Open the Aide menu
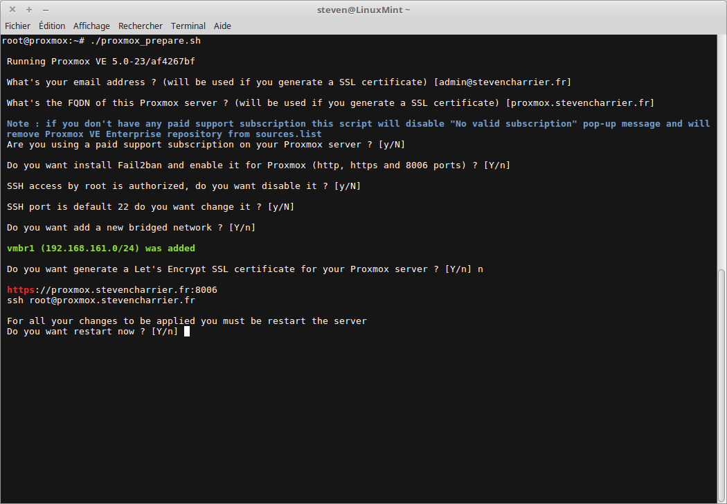This screenshot has width=727, height=504. (222, 26)
